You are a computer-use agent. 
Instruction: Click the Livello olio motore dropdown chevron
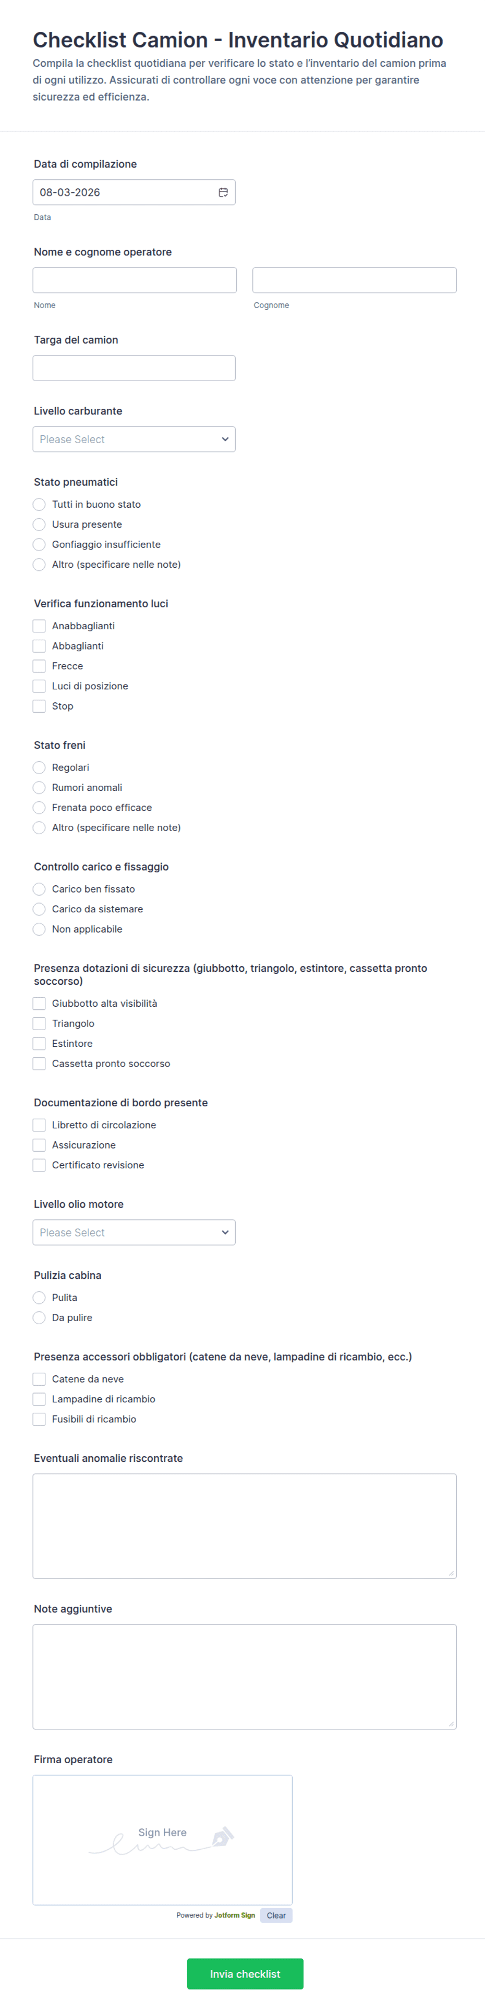[x=225, y=1233]
